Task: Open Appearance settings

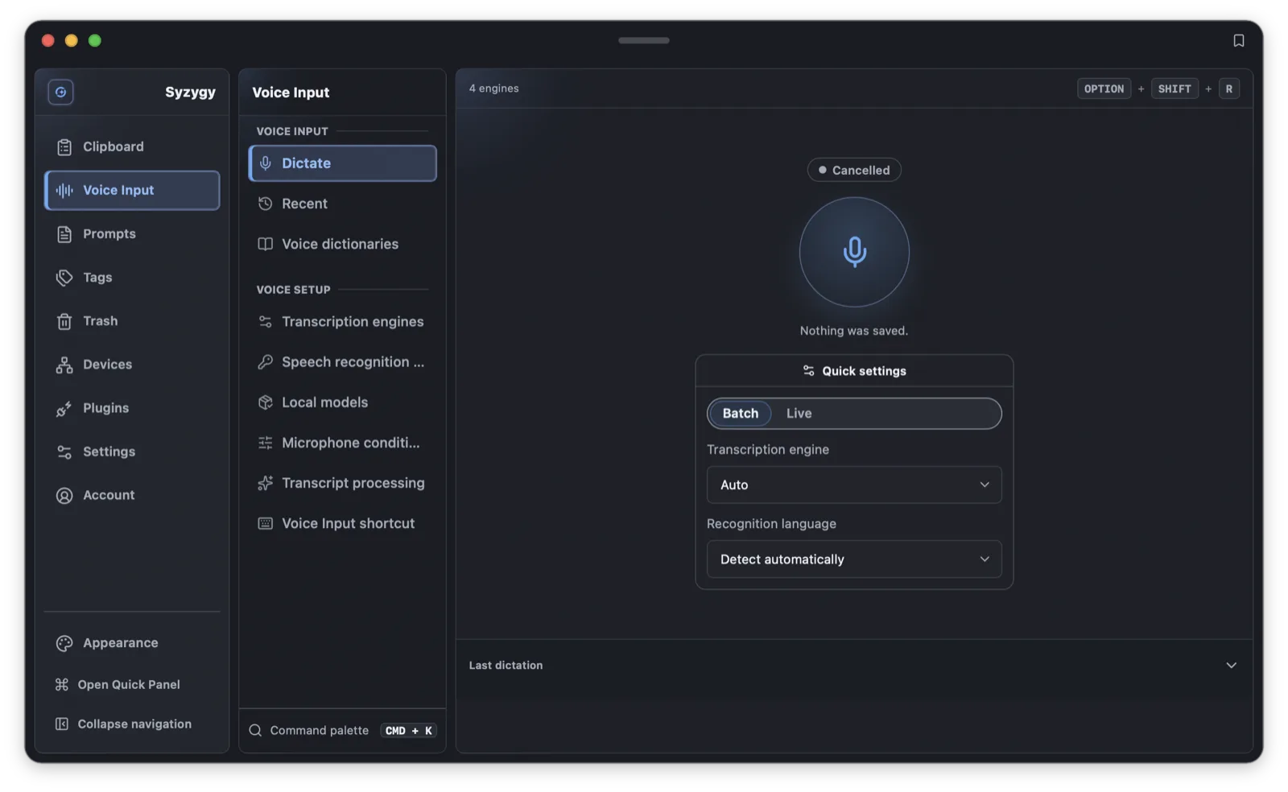Action: click(132, 642)
